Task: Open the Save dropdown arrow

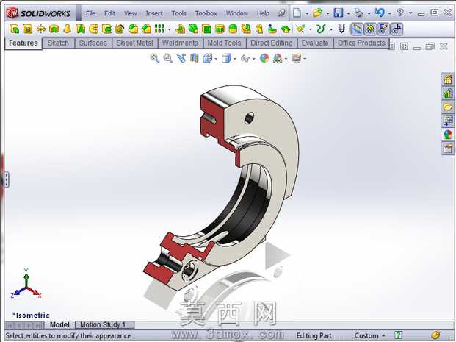Action: (348, 13)
